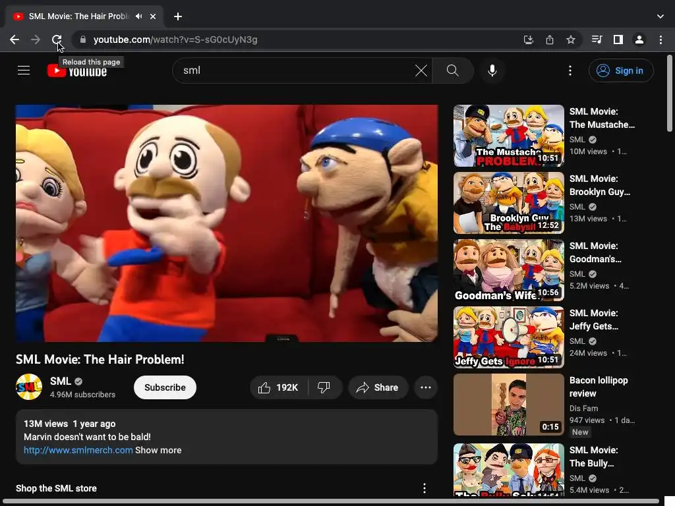675x506 pixels.
Task: View site lock info in address bar
Action: coord(82,40)
